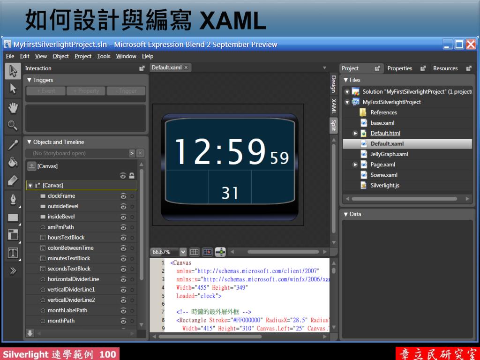Viewport: 480px width, 360px height.
Task: Select the Direct Selection tool
Action: (13, 89)
